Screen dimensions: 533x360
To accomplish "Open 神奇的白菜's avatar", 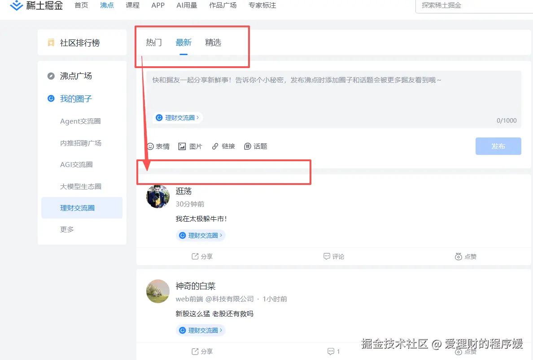I will 158,291.
